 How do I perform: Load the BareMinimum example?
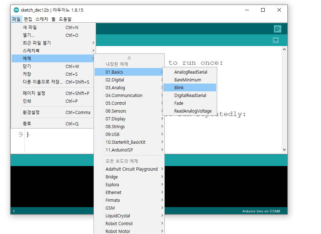190,80
